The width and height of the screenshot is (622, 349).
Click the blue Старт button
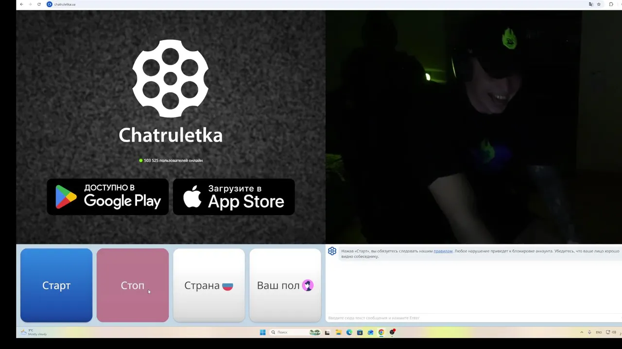[56, 286]
